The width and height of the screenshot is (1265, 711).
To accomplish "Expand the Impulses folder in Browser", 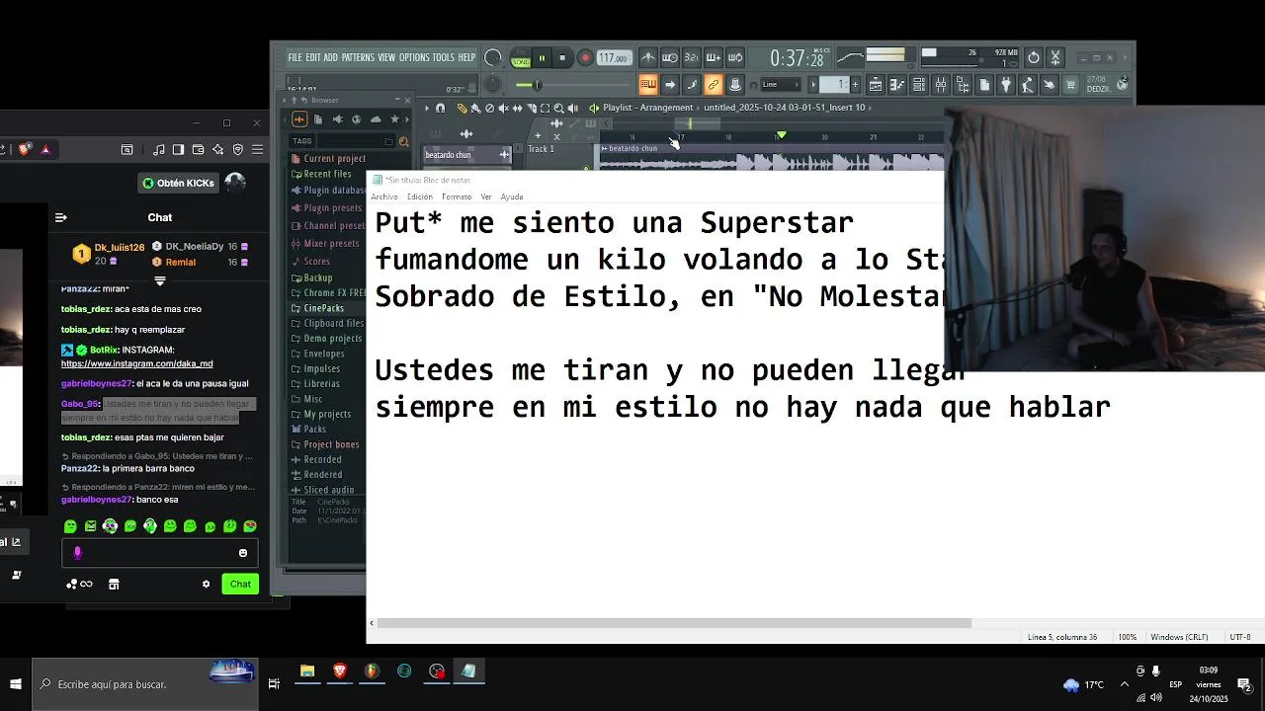I will click(315, 368).
